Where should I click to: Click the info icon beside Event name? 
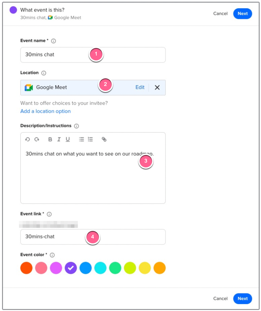(x=54, y=41)
